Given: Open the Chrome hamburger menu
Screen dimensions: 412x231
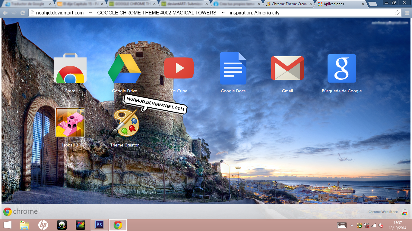Looking at the screenshot, I should pos(407,13).
